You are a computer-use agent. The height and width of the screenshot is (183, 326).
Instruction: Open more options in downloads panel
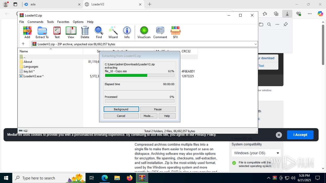pyautogui.click(x=277, y=24)
